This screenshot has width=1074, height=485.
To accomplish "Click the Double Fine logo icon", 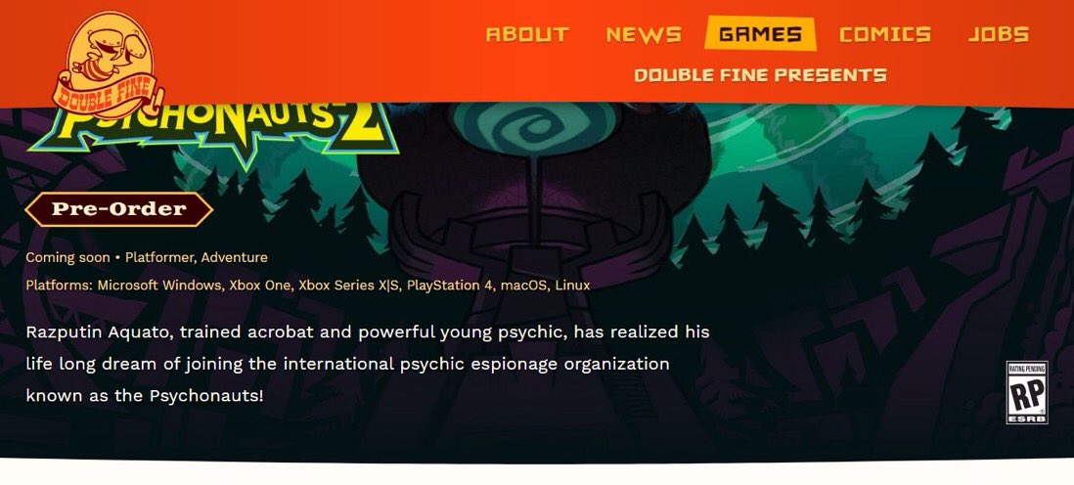I will [x=109, y=66].
